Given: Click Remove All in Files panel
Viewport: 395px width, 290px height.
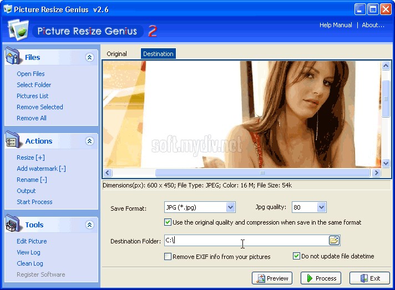Looking at the screenshot, I should [32, 118].
